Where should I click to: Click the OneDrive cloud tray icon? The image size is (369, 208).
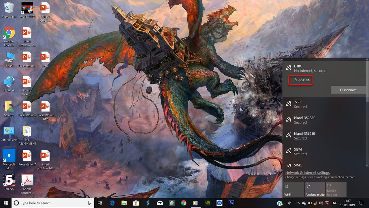tap(304, 203)
